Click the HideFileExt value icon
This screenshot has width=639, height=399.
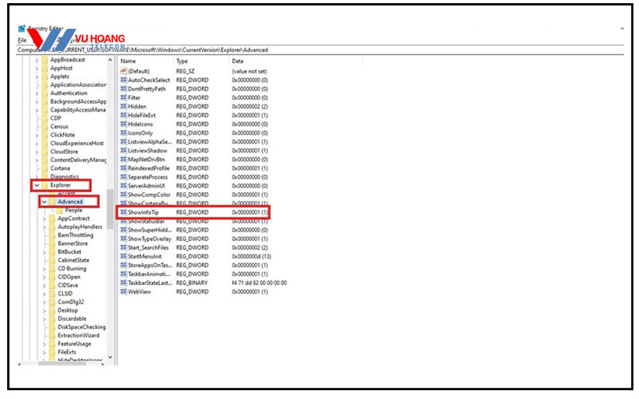pos(123,115)
